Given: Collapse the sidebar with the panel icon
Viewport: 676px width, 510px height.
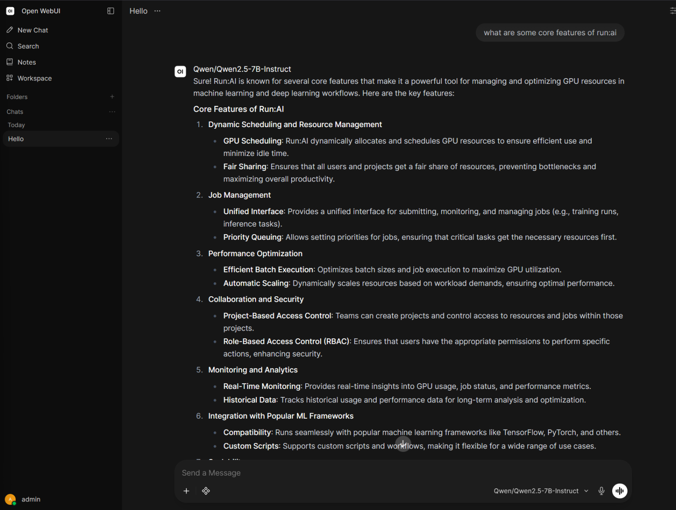Looking at the screenshot, I should 111,11.
